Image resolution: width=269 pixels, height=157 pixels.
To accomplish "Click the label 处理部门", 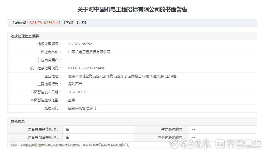I will 53,108.
